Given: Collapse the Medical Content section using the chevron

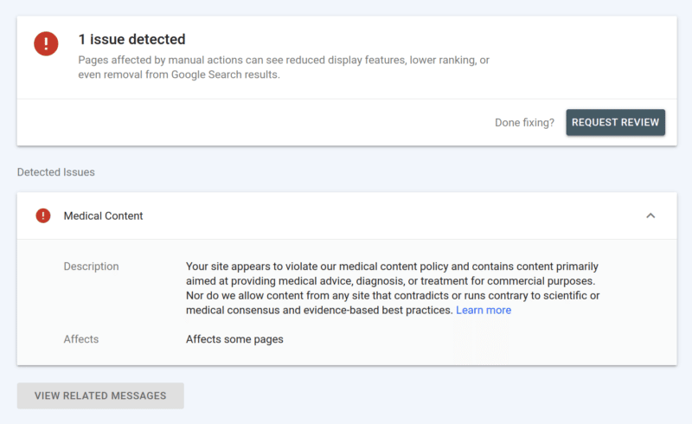Looking at the screenshot, I should tap(650, 215).
